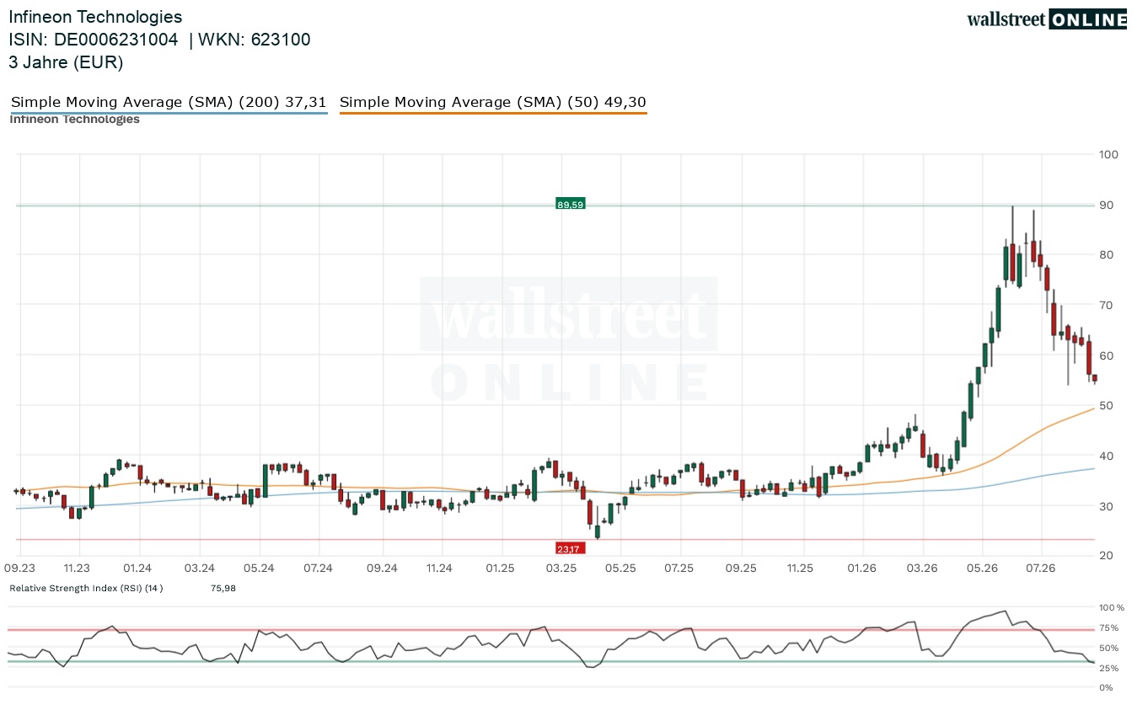Click the 20 price axis label
1137x710 pixels.
[1106, 556]
